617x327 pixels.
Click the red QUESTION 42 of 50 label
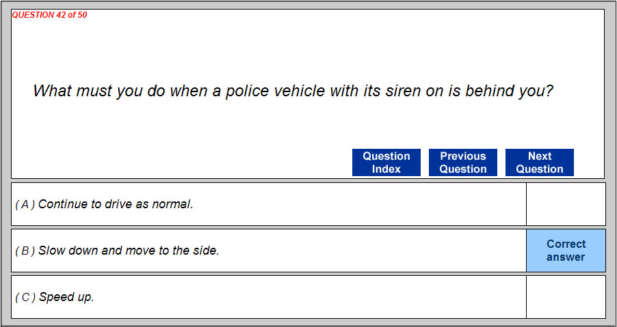50,15
